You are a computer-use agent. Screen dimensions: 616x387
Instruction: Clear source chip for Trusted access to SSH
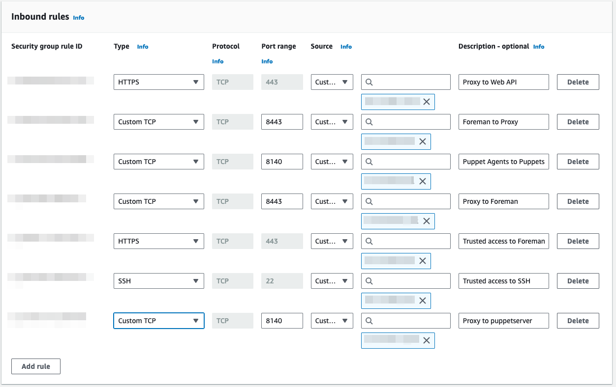423,301
